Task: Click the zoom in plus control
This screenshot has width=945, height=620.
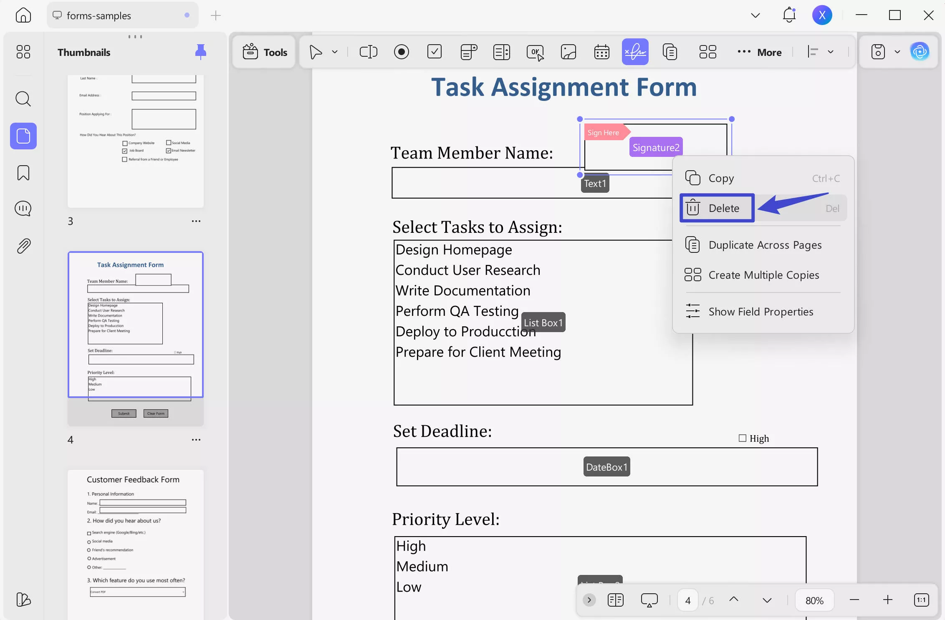Action: coord(887,600)
